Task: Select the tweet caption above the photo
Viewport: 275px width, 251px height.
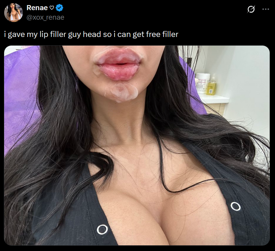Action: (x=91, y=34)
